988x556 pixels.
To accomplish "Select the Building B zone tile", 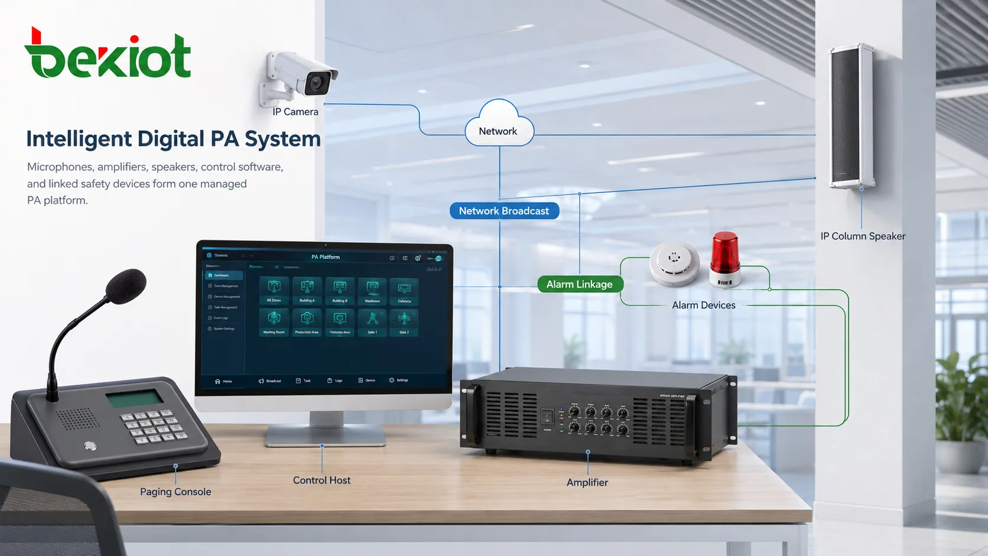I will point(340,291).
